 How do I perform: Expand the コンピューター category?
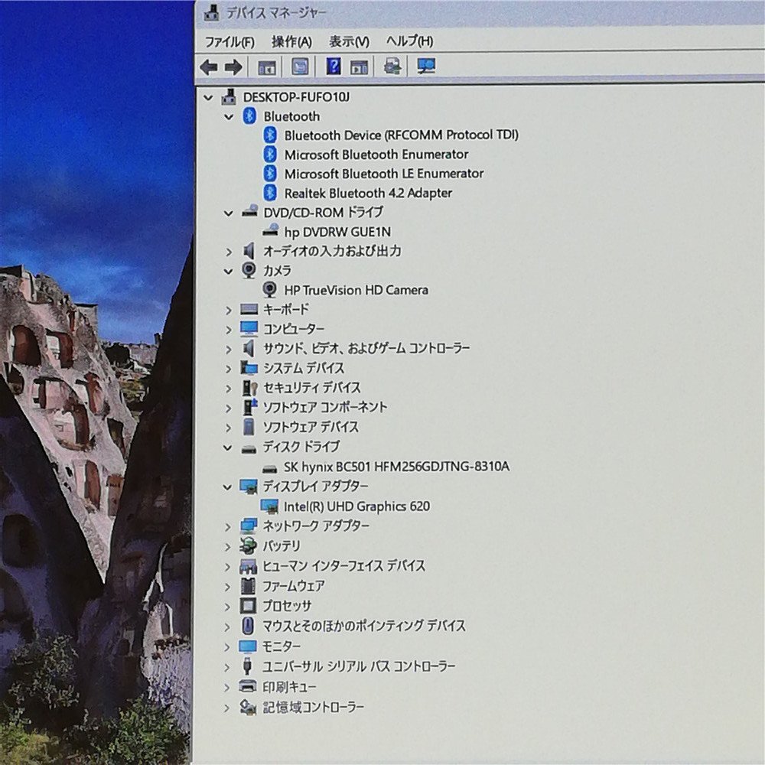coord(228,329)
